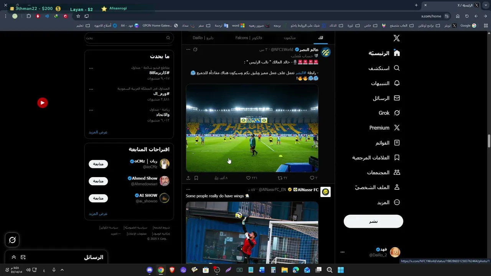This screenshot has width=491, height=276.
Task: Click the القوائم (Lists) icon in sidebar
Action: 397,143
